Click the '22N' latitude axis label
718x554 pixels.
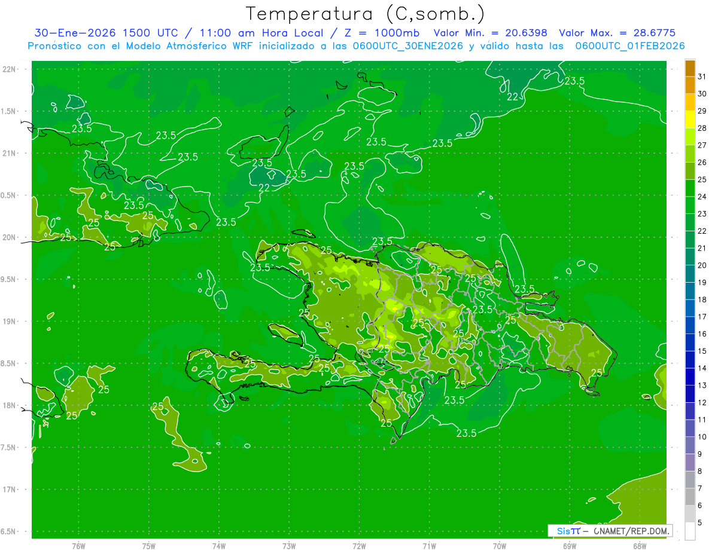pyautogui.click(x=8, y=69)
